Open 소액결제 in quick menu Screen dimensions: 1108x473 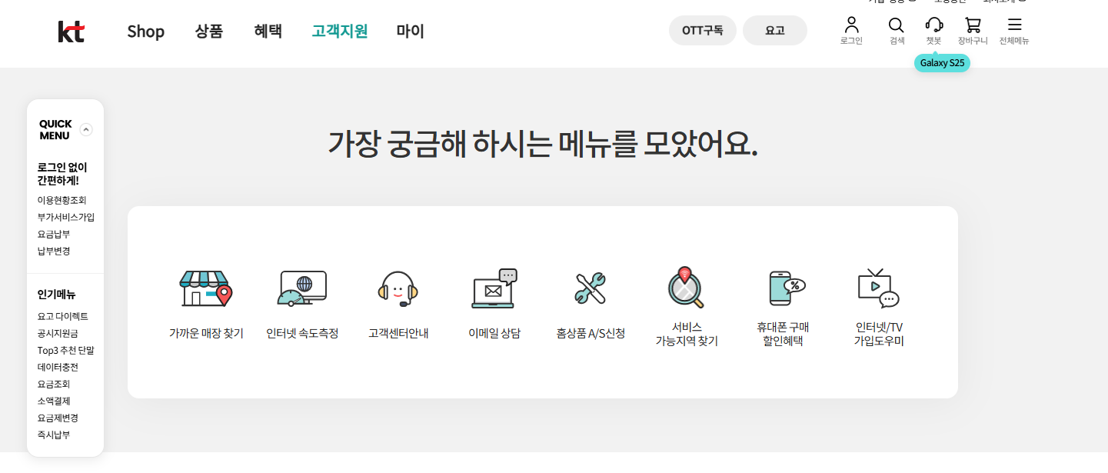pyautogui.click(x=54, y=401)
